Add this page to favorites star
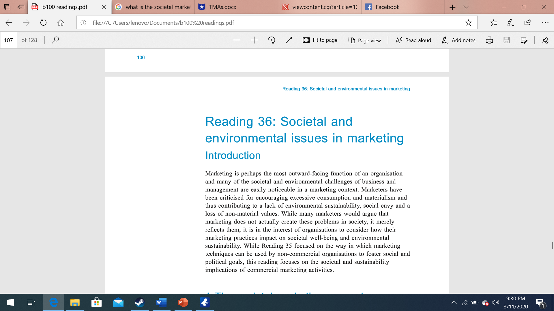The width and height of the screenshot is (554, 311). 468,23
